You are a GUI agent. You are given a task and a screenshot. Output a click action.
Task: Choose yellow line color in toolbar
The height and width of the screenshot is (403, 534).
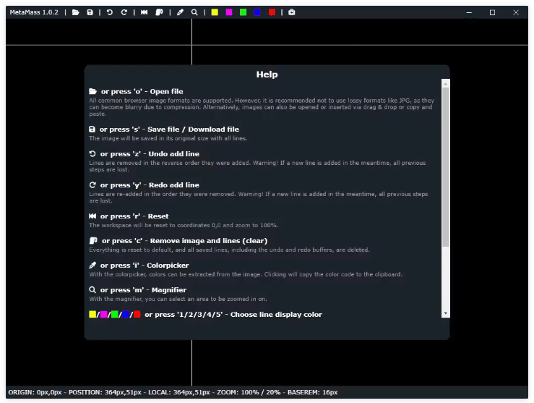point(215,12)
